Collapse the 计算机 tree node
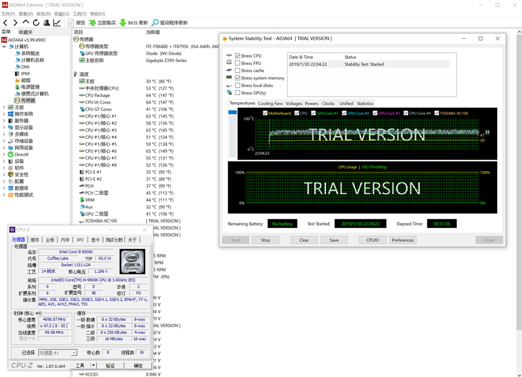Viewport: 522px width, 377px height. click(x=4, y=46)
